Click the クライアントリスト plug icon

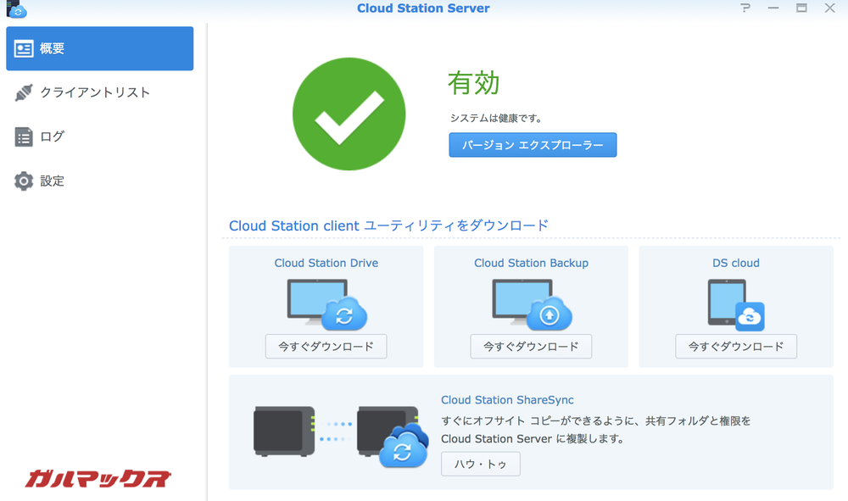point(25,92)
